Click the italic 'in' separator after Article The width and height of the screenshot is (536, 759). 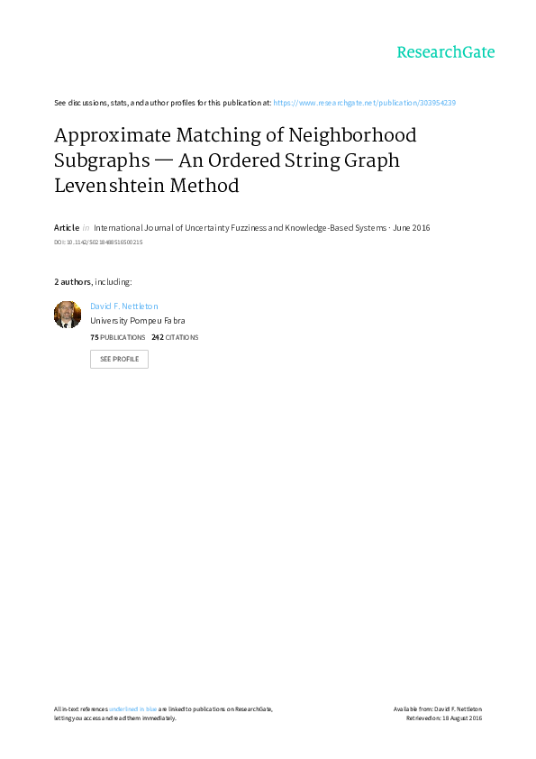pos(86,227)
